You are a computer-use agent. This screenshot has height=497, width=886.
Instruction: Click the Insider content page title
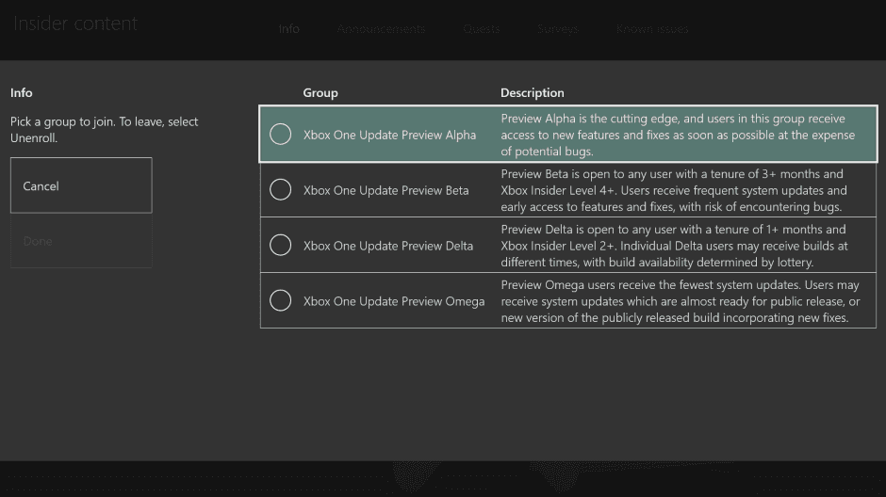[75, 24]
